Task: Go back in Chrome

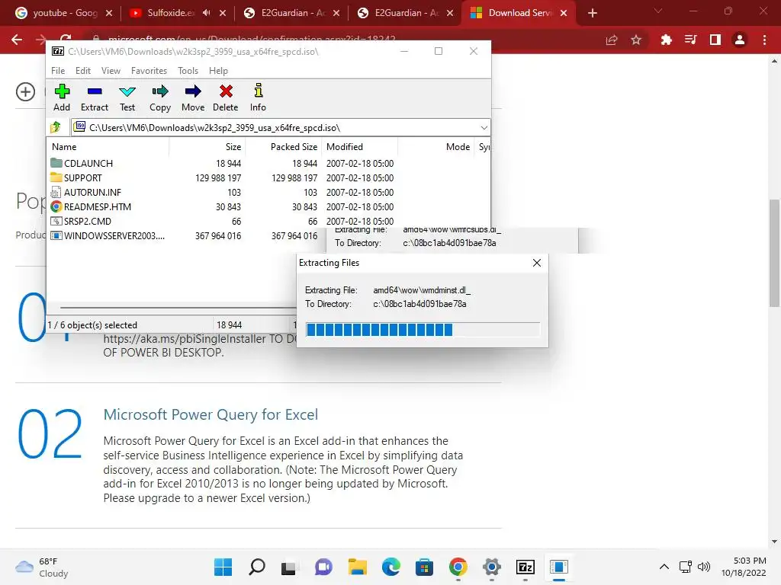Action: pos(17,40)
